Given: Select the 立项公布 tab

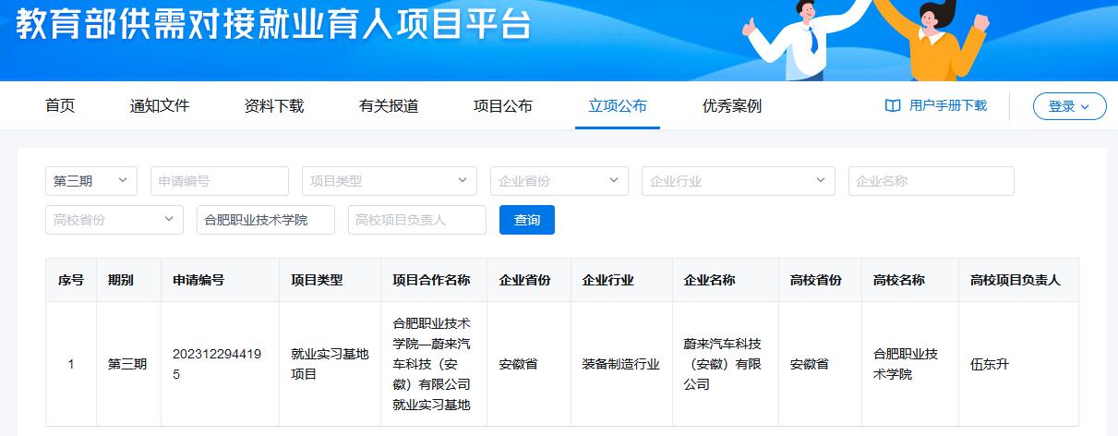Looking at the screenshot, I should 618,106.
